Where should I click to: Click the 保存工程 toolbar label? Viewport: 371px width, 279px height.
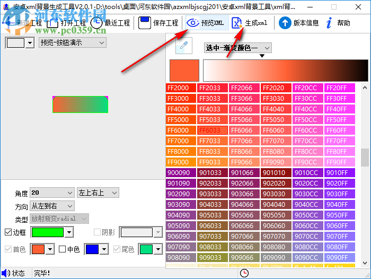165,23
